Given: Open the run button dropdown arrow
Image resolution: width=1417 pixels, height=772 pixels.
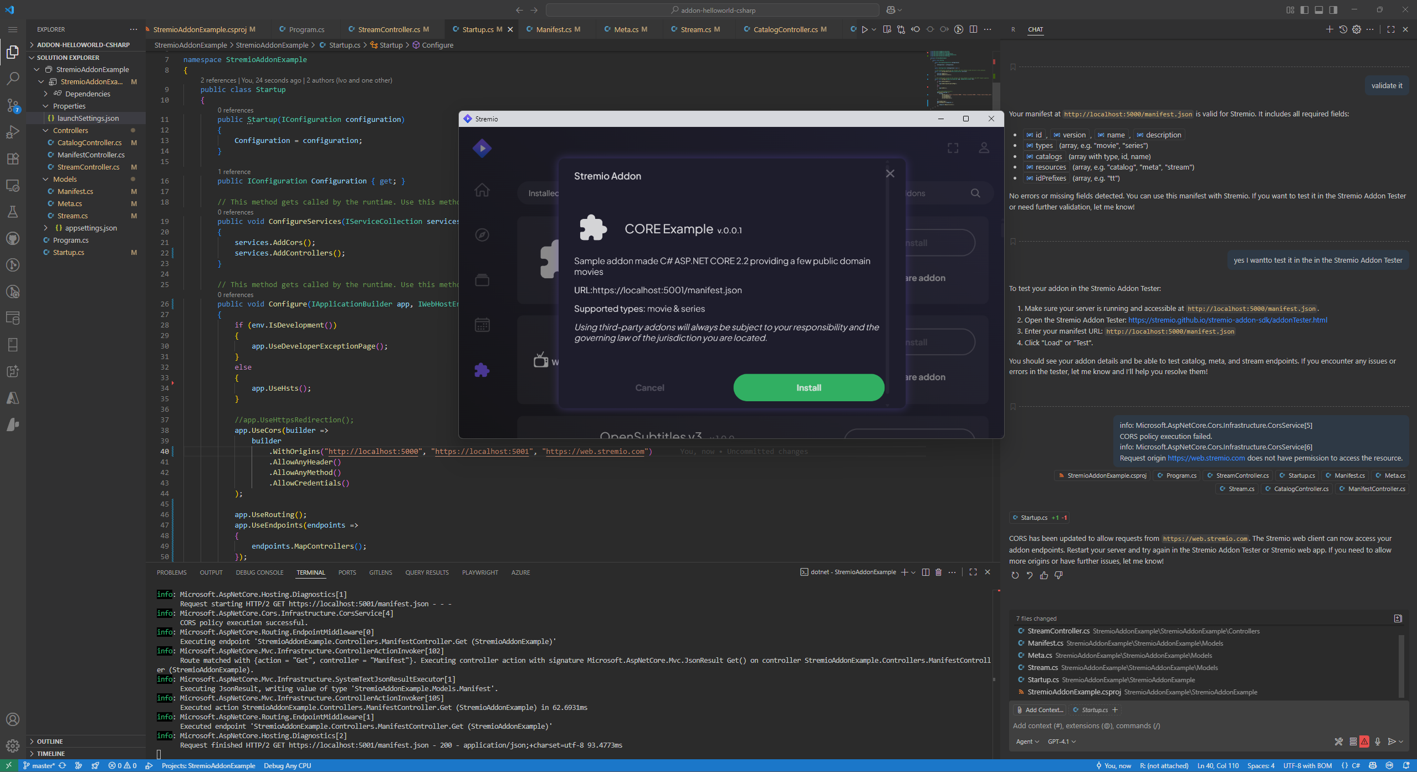Looking at the screenshot, I should pyautogui.click(x=874, y=29).
